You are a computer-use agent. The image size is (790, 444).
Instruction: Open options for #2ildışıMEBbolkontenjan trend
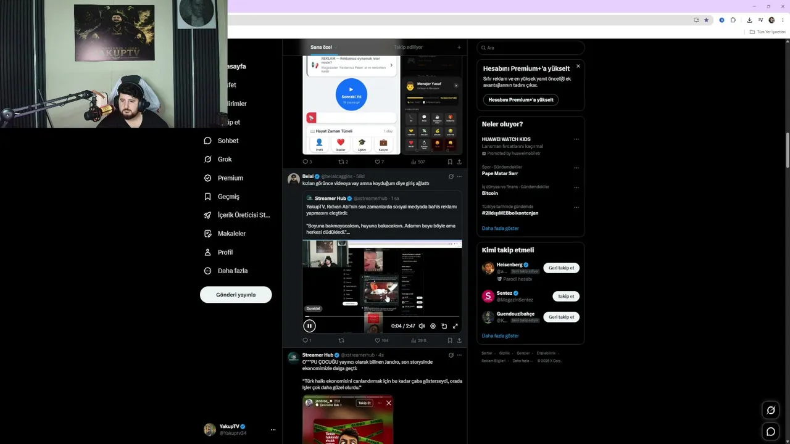point(576,207)
